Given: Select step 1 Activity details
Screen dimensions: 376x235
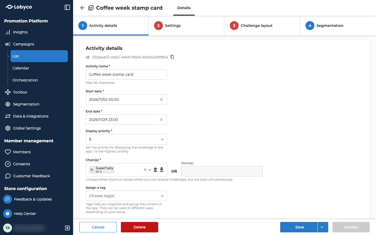Looking at the screenshot, I should (111, 26).
